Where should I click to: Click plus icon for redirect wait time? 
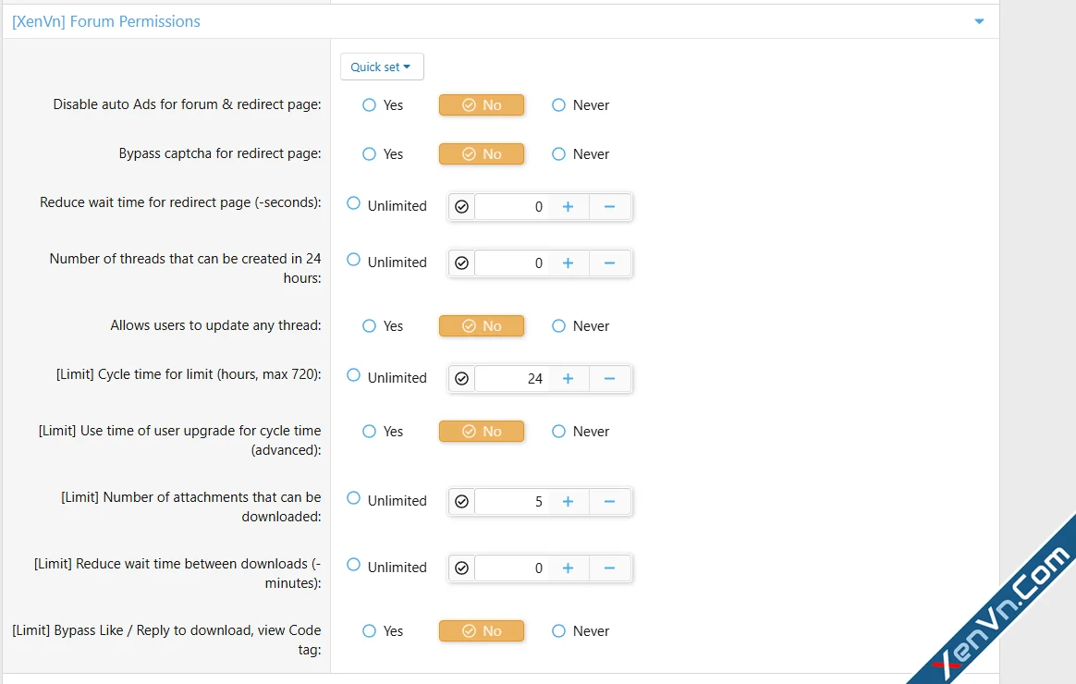(568, 207)
